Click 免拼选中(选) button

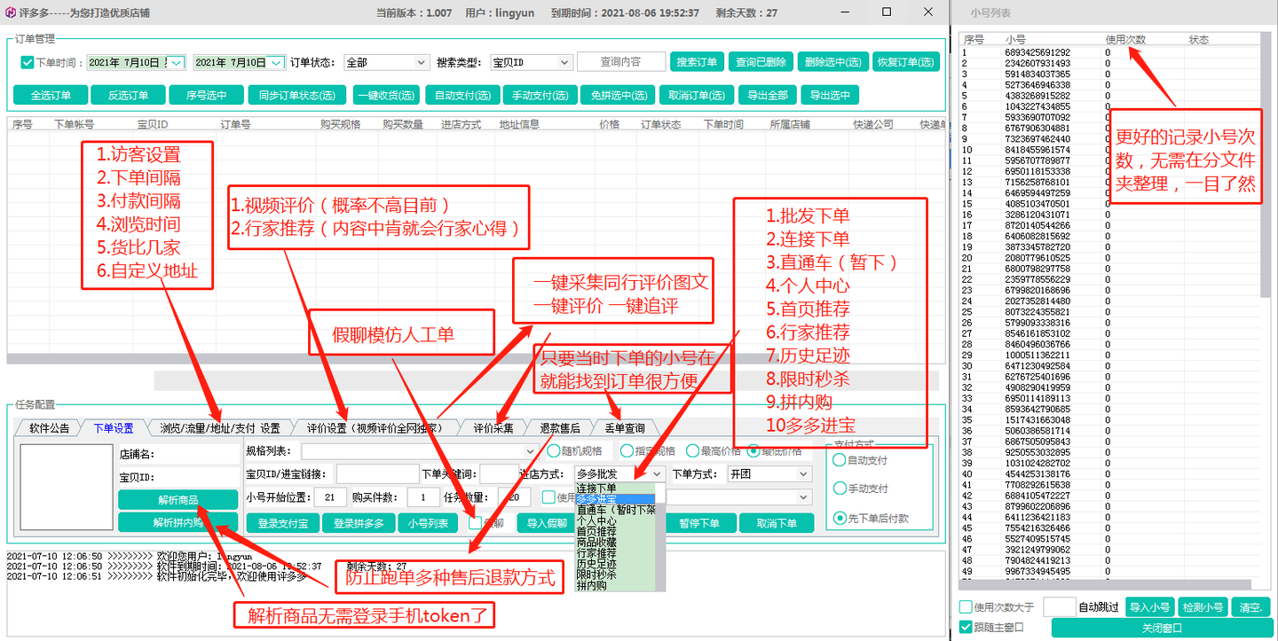(618, 95)
